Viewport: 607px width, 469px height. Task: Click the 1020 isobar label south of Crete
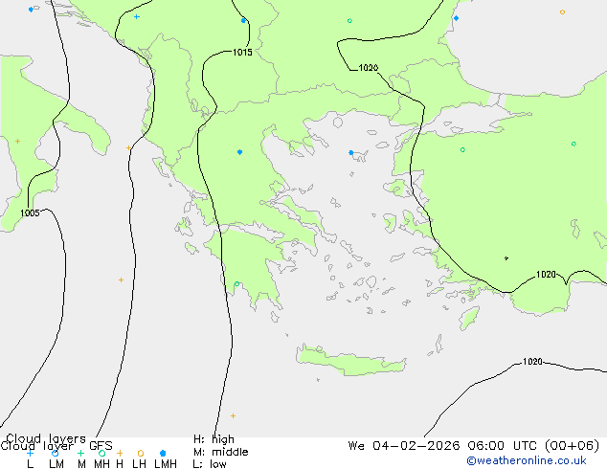532,362
